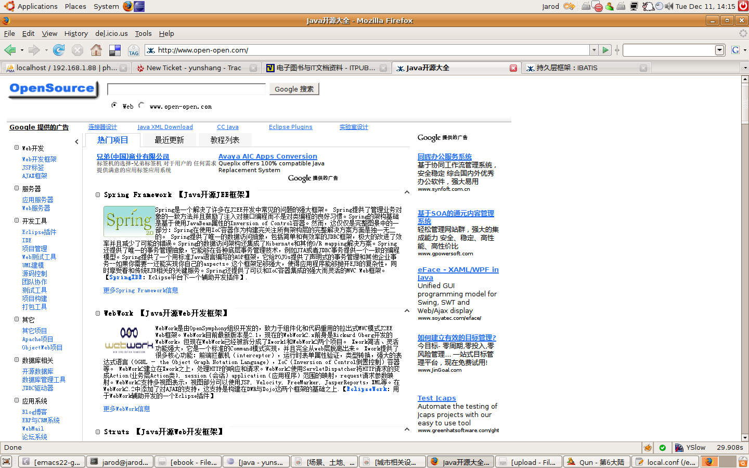749x468 pixels.
Task: Collapse the 服务器 sidebar category
Action: 17,188
